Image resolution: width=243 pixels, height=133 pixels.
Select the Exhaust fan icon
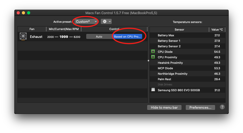coord(23,36)
